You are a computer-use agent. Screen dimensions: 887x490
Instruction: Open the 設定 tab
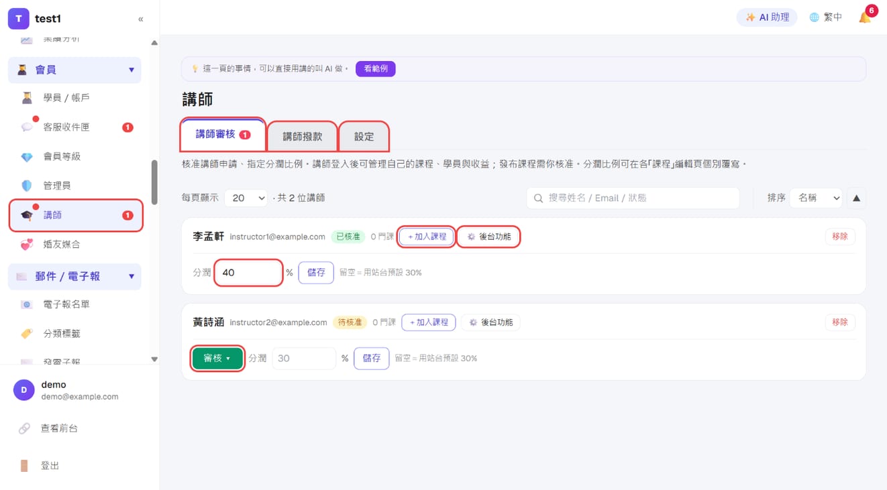(x=364, y=136)
